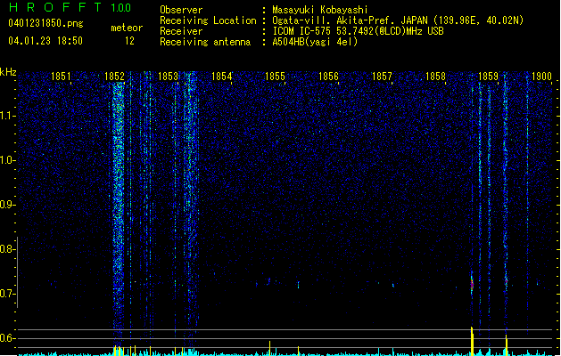This screenshot has width=561, height=356.
Task: Click the 0.8 kHz frequency tick label
Action: coord(7,249)
